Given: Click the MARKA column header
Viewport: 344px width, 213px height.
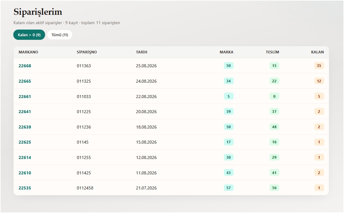Looking at the screenshot, I should 226,52.
